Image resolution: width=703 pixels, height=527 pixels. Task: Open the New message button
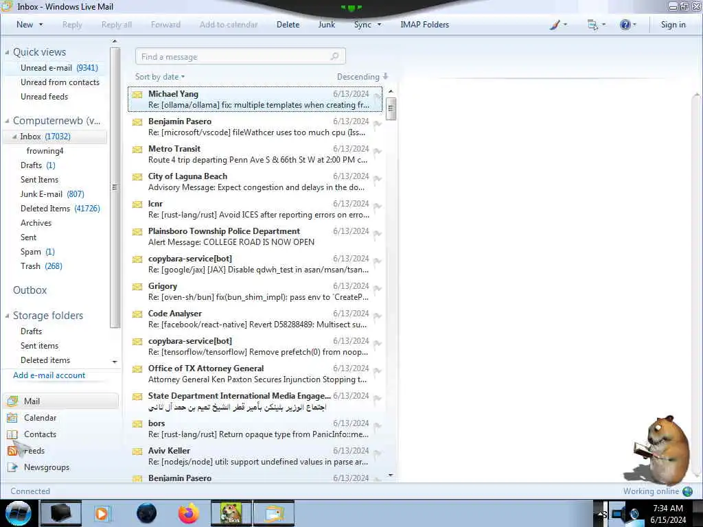pos(25,25)
